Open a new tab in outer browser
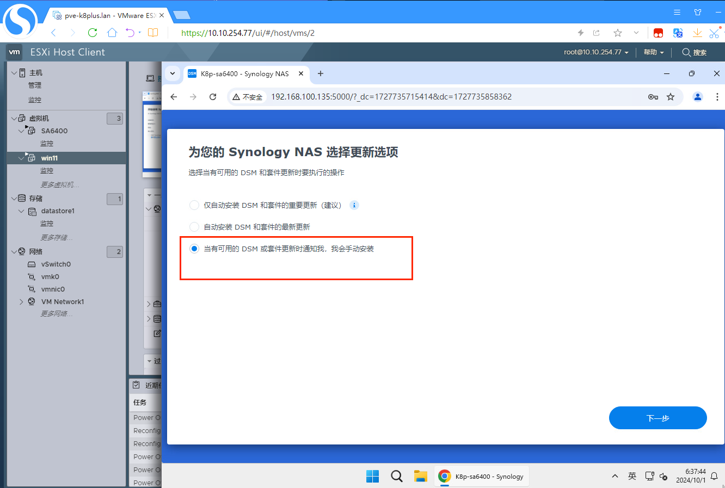Image resolution: width=725 pixels, height=488 pixels. click(181, 15)
